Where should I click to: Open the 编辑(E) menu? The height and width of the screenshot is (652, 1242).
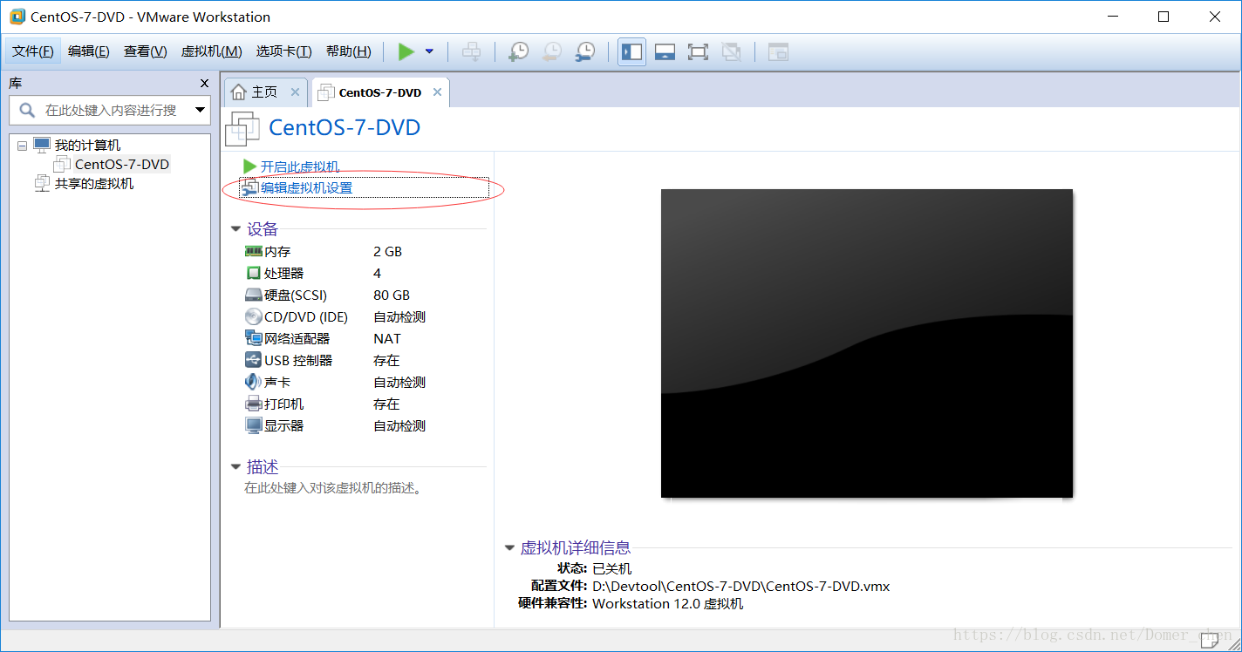[x=89, y=51]
